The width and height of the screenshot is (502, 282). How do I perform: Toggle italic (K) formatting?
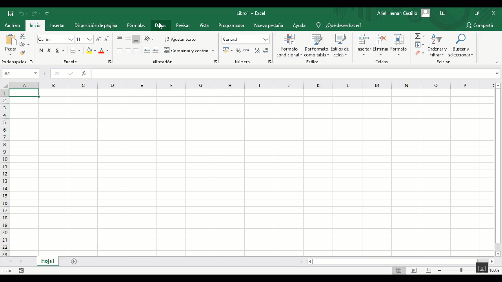[49, 51]
